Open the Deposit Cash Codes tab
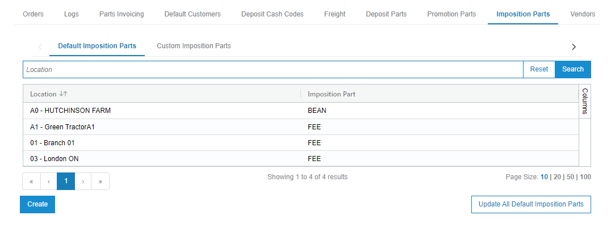Viewport: 611px width, 232px height. (272, 14)
